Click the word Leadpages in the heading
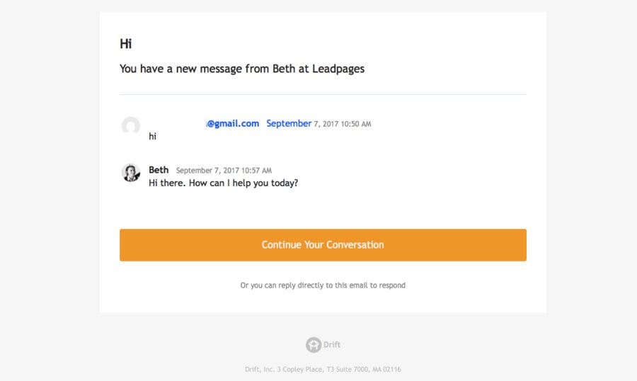 point(338,69)
